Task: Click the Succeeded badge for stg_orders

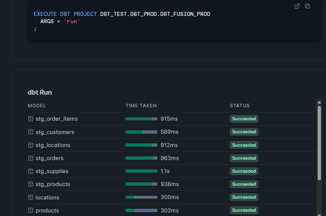Action: pos(244,158)
